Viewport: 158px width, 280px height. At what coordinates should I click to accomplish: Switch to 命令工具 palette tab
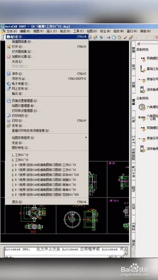tap(134, 172)
